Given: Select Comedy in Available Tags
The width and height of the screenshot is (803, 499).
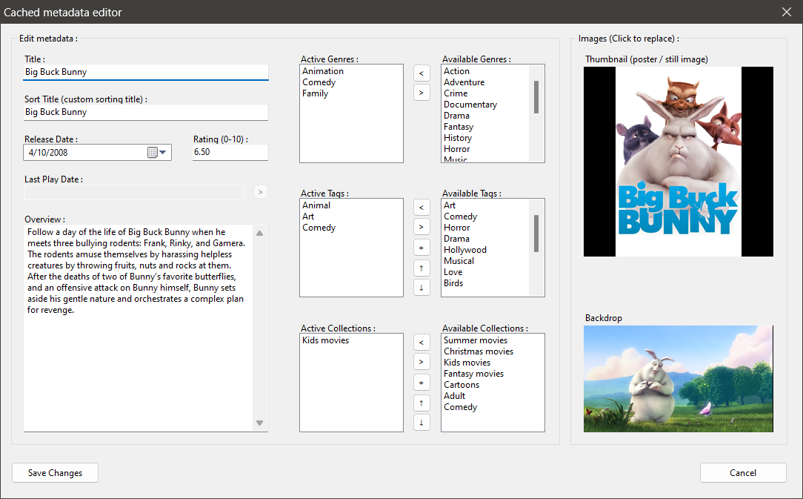Looking at the screenshot, I should [x=461, y=217].
